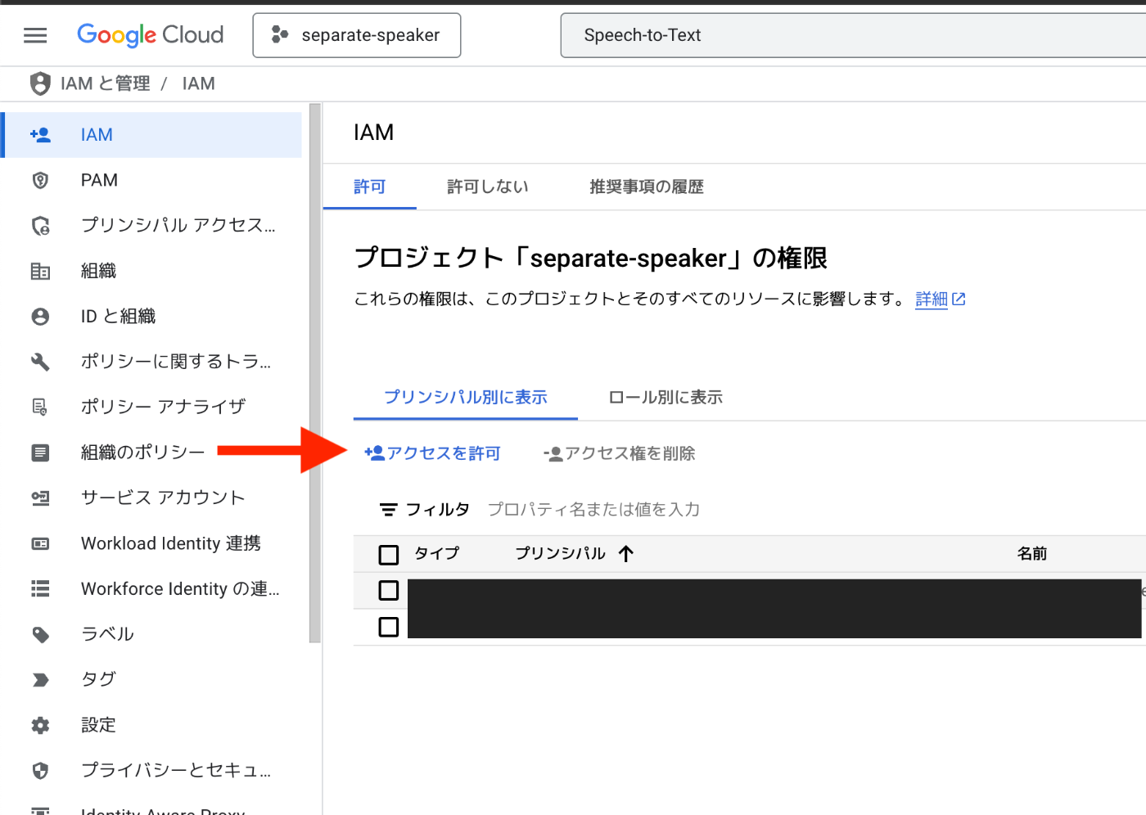Click the PAM shield icon
The image size is (1146, 815).
pos(40,180)
